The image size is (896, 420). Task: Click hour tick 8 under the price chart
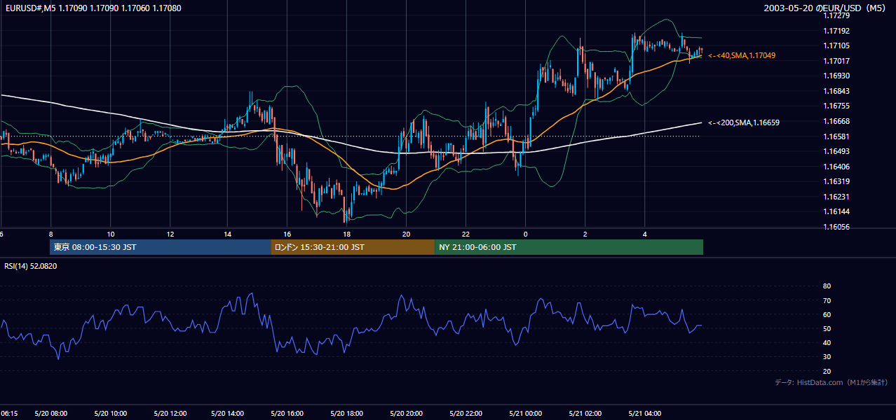click(x=50, y=234)
